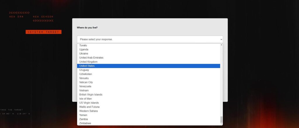
Task: Pick British Virgin Islands option
Action: click(91, 95)
